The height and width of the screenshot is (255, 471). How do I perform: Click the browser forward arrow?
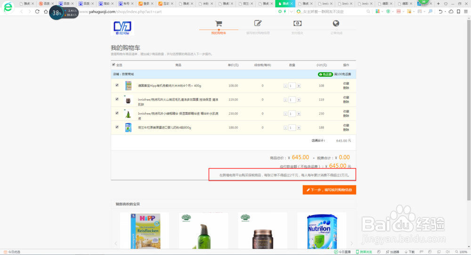tap(29, 11)
